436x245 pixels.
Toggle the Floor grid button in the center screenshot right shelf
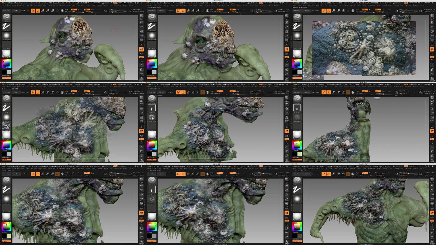point(287,127)
